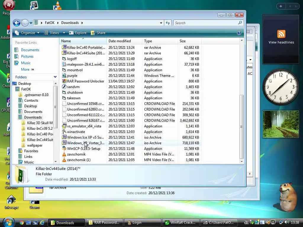Viewport: 303px width, 227px height.
Task: Sort files by Size column header
Action: [189, 41]
